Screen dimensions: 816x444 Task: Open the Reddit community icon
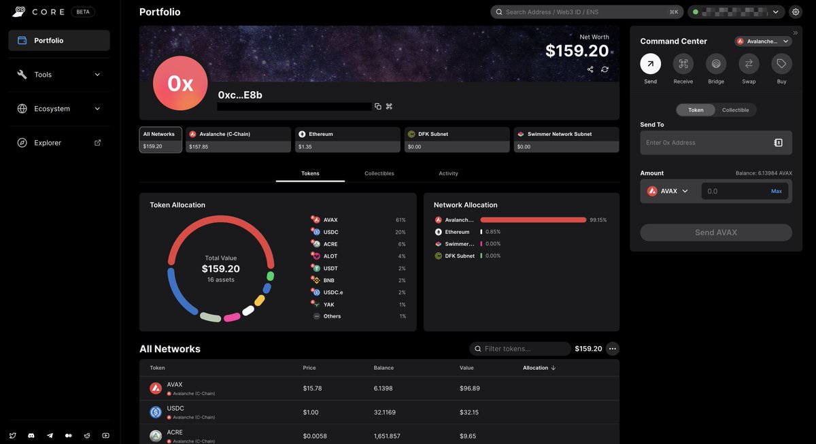pyautogui.click(x=87, y=435)
